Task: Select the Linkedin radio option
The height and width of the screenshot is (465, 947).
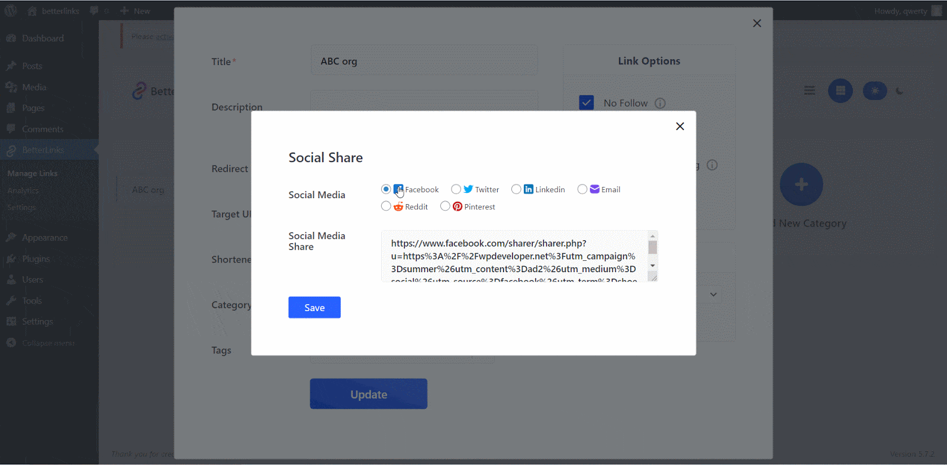Action: tap(516, 189)
